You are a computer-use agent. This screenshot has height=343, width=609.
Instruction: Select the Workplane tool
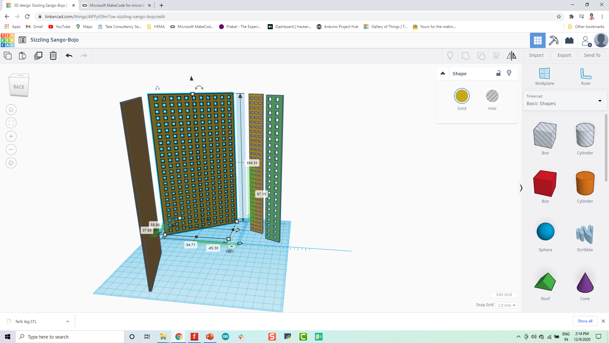point(545,76)
